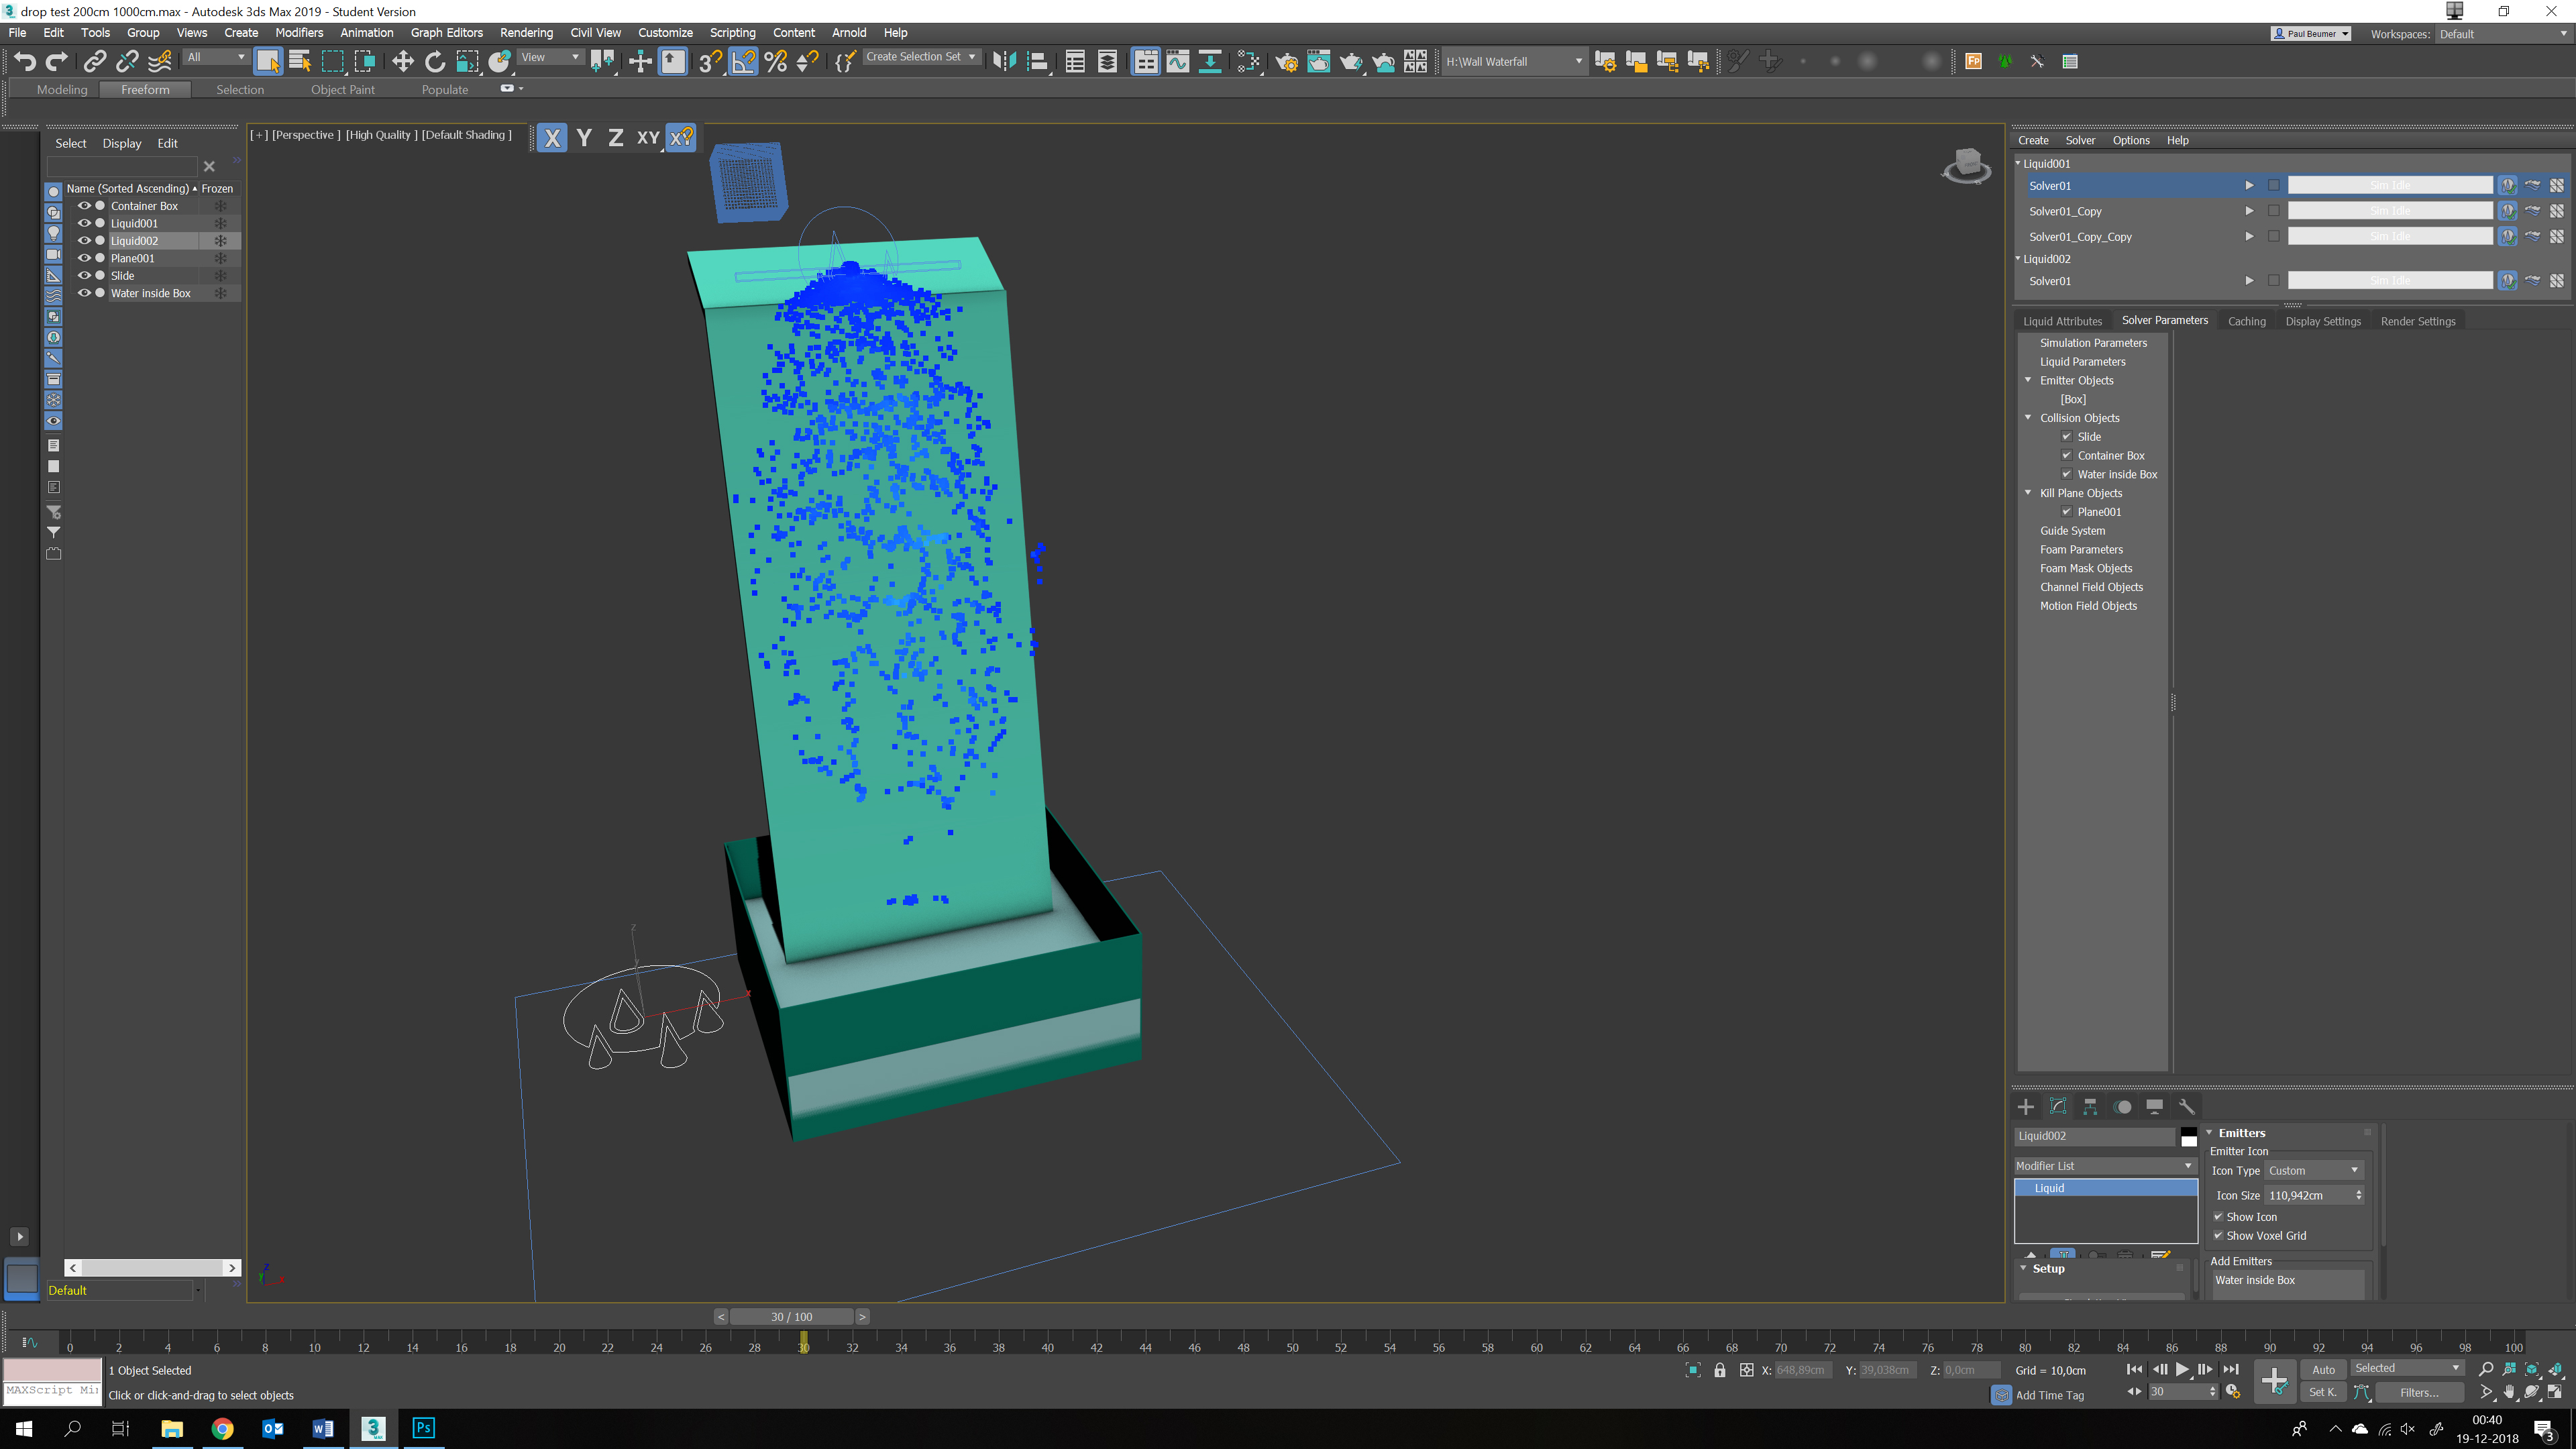Image resolution: width=2576 pixels, height=1449 pixels.
Task: Activate the Select and Rotate tool
Action: [x=435, y=61]
